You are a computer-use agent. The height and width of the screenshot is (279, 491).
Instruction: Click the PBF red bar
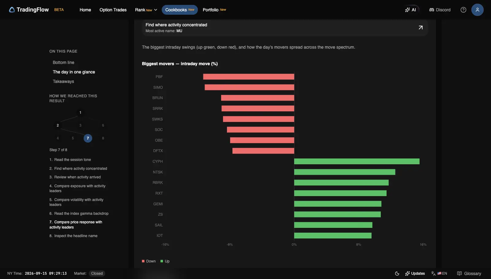[x=249, y=77]
